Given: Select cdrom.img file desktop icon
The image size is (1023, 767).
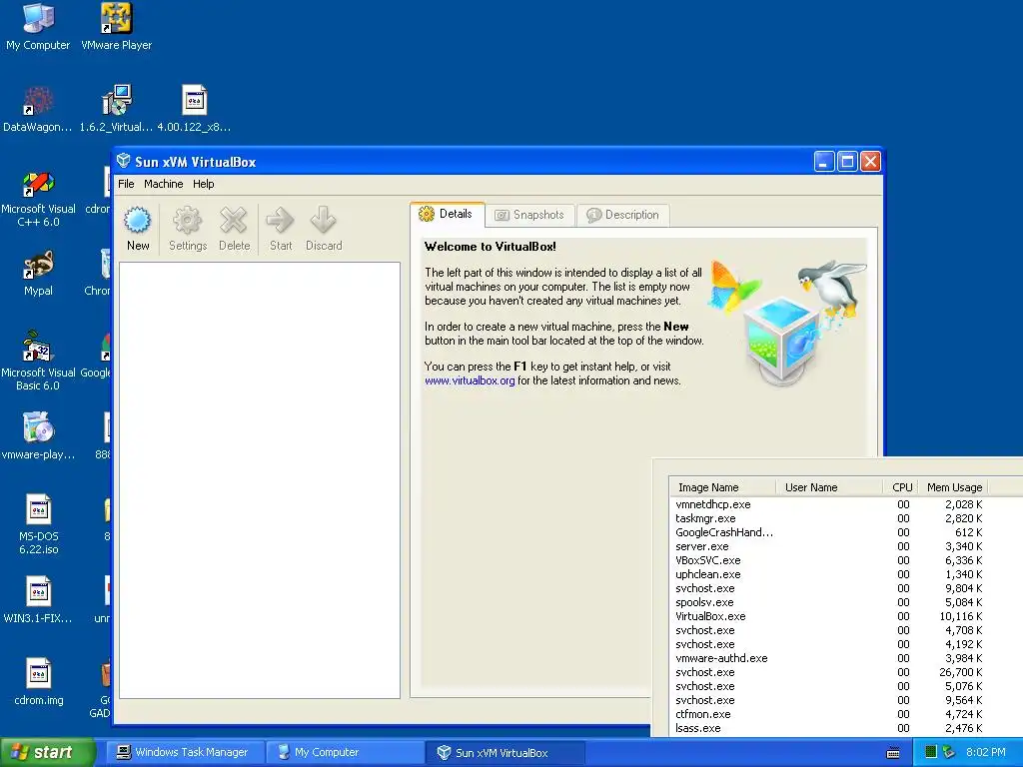Looking at the screenshot, I should (x=38, y=682).
